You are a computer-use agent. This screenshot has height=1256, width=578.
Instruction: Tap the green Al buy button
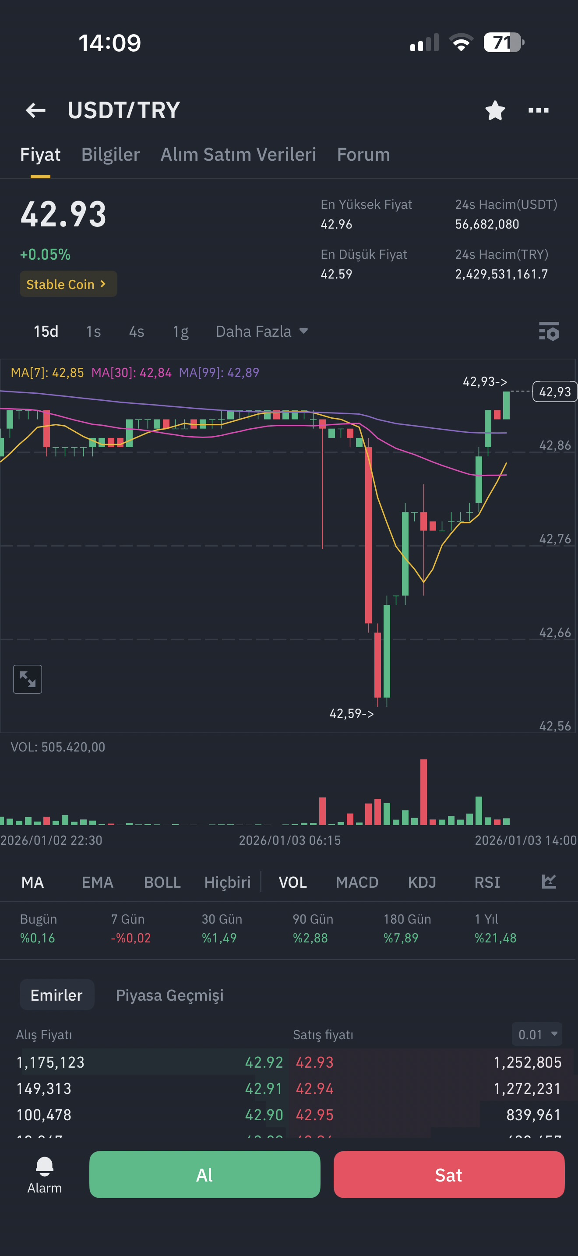[204, 1174]
